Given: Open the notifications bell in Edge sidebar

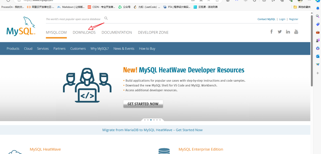Looking at the screenshot, I should (x=318, y=8).
